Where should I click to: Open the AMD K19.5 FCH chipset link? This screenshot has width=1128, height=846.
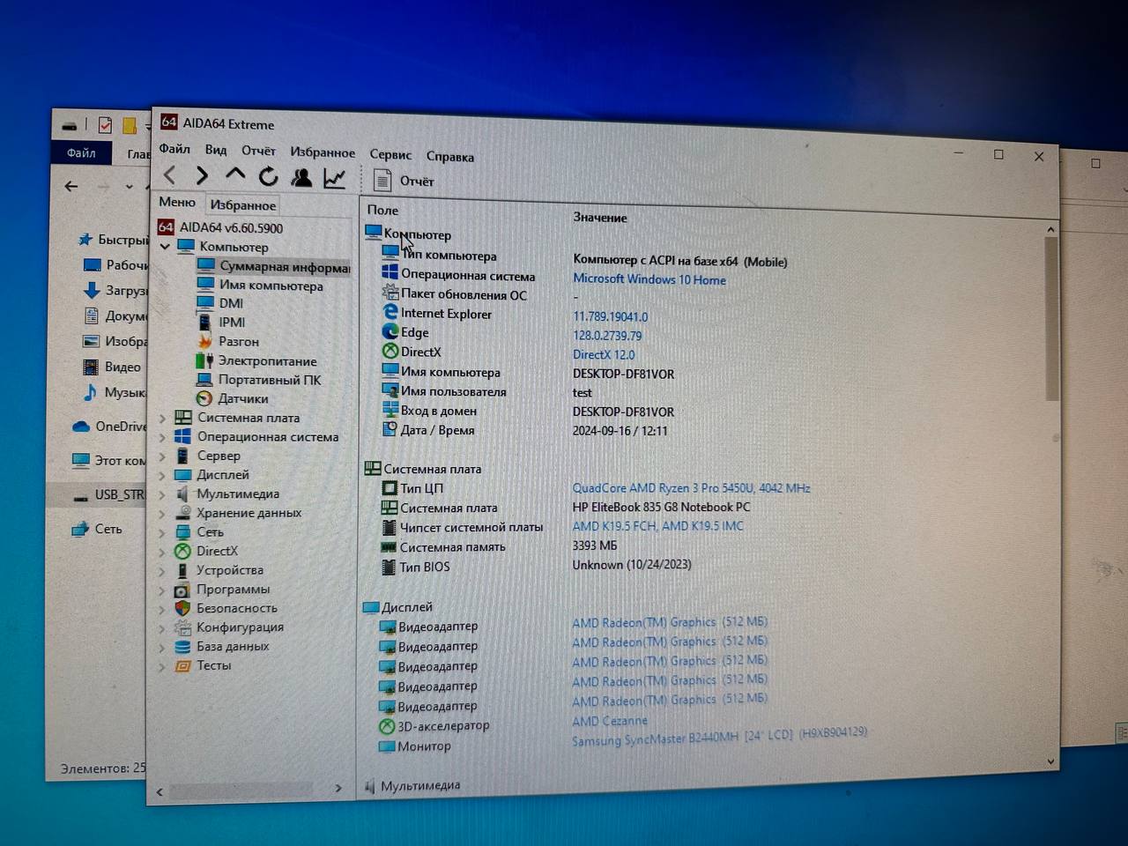657,526
